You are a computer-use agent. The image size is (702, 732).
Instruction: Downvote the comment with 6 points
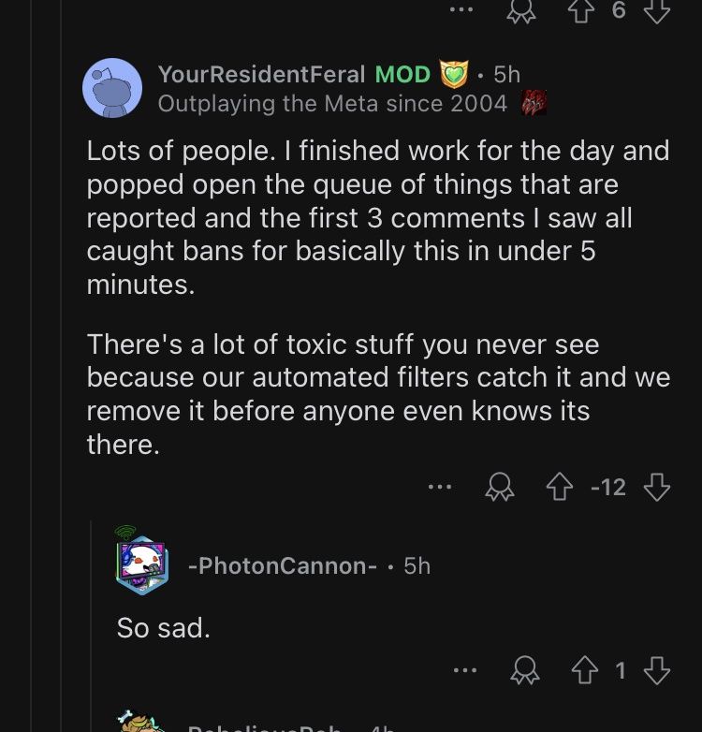[x=657, y=9]
